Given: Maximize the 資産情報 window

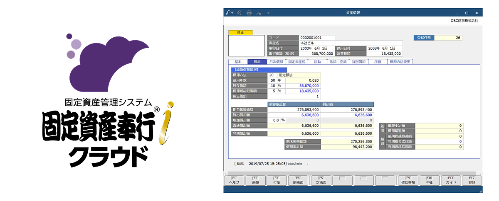Looking at the screenshot, I should coord(467,13).
